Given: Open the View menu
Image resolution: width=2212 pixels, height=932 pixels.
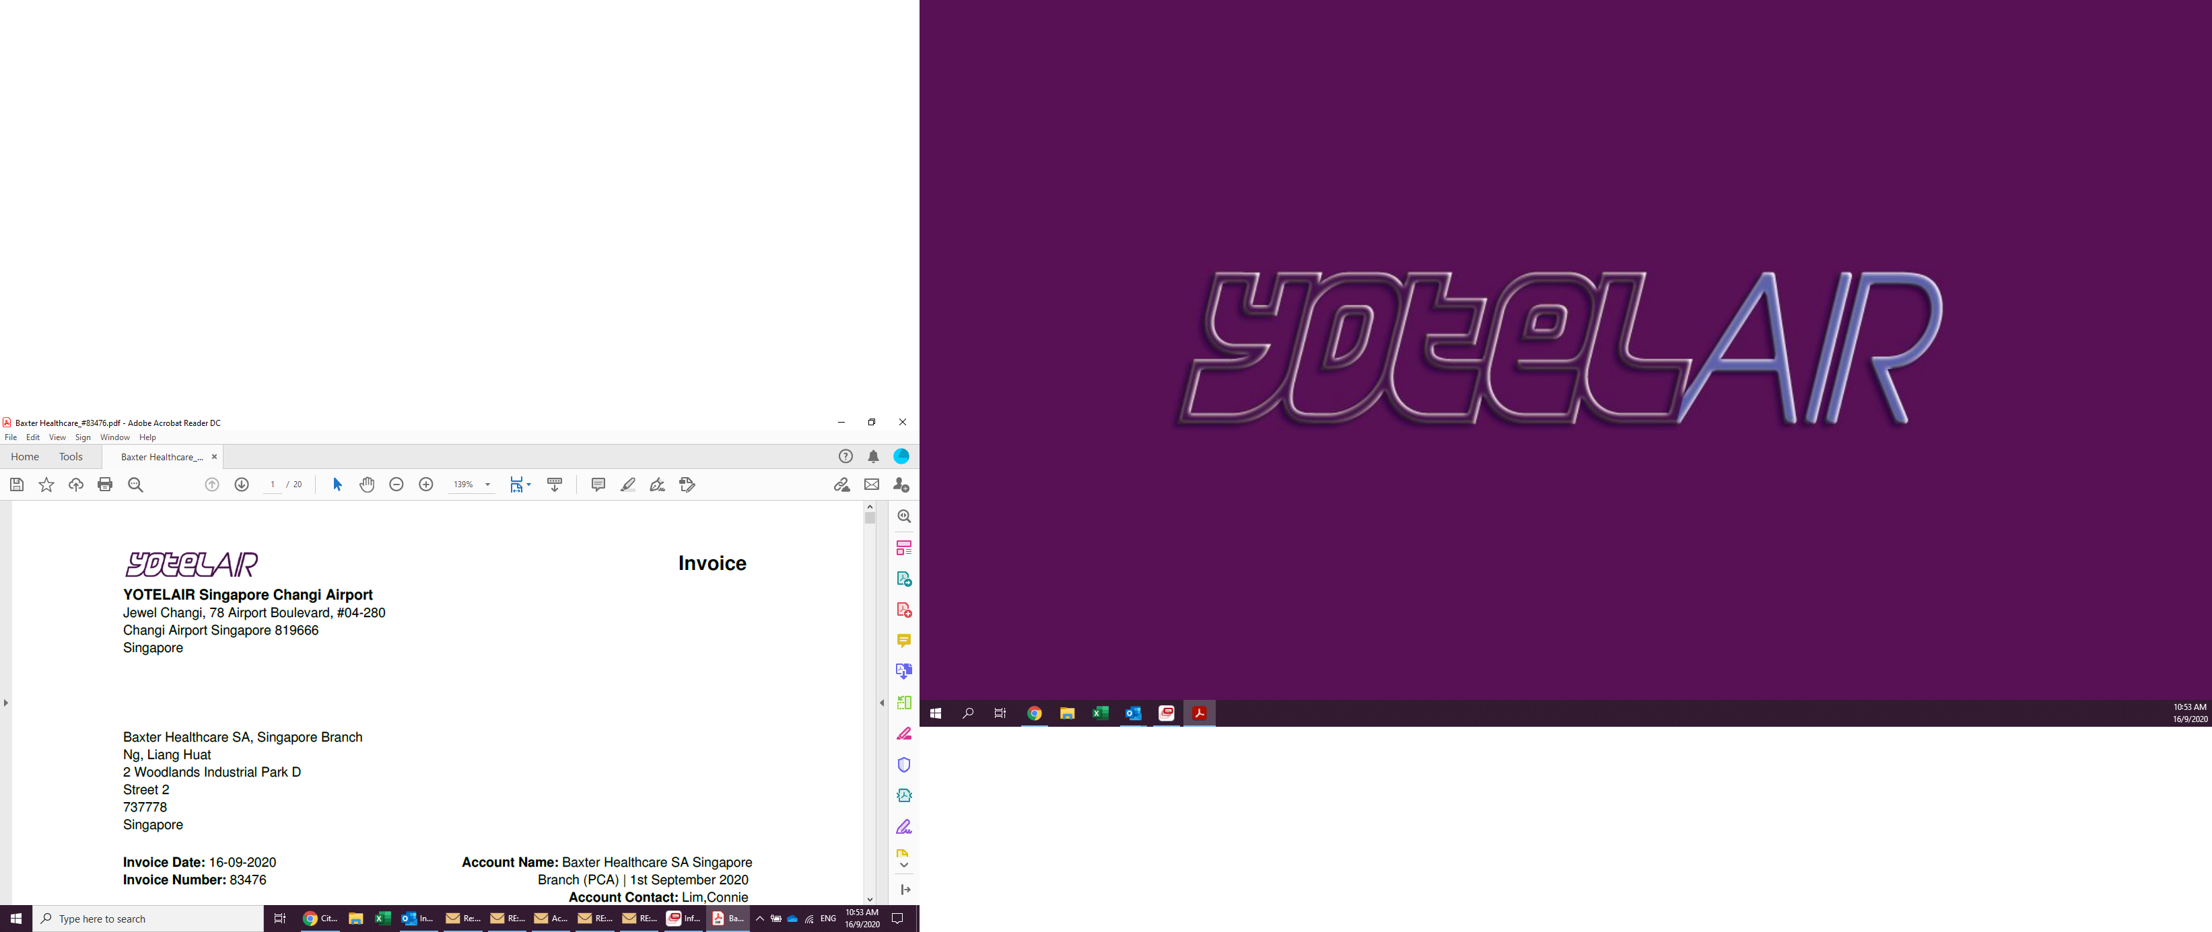Looking at the screenshot, I should (57, 437).
